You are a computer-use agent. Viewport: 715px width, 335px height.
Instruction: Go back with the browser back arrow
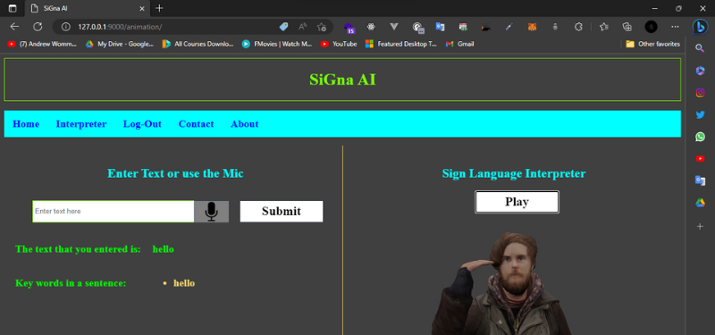tap(14, 27)
